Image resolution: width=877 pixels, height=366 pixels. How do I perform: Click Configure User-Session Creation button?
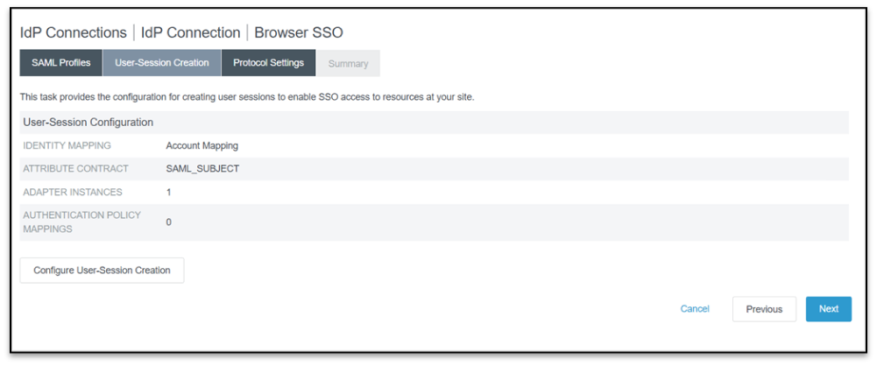pyautogui.click(x=102, y=271)
